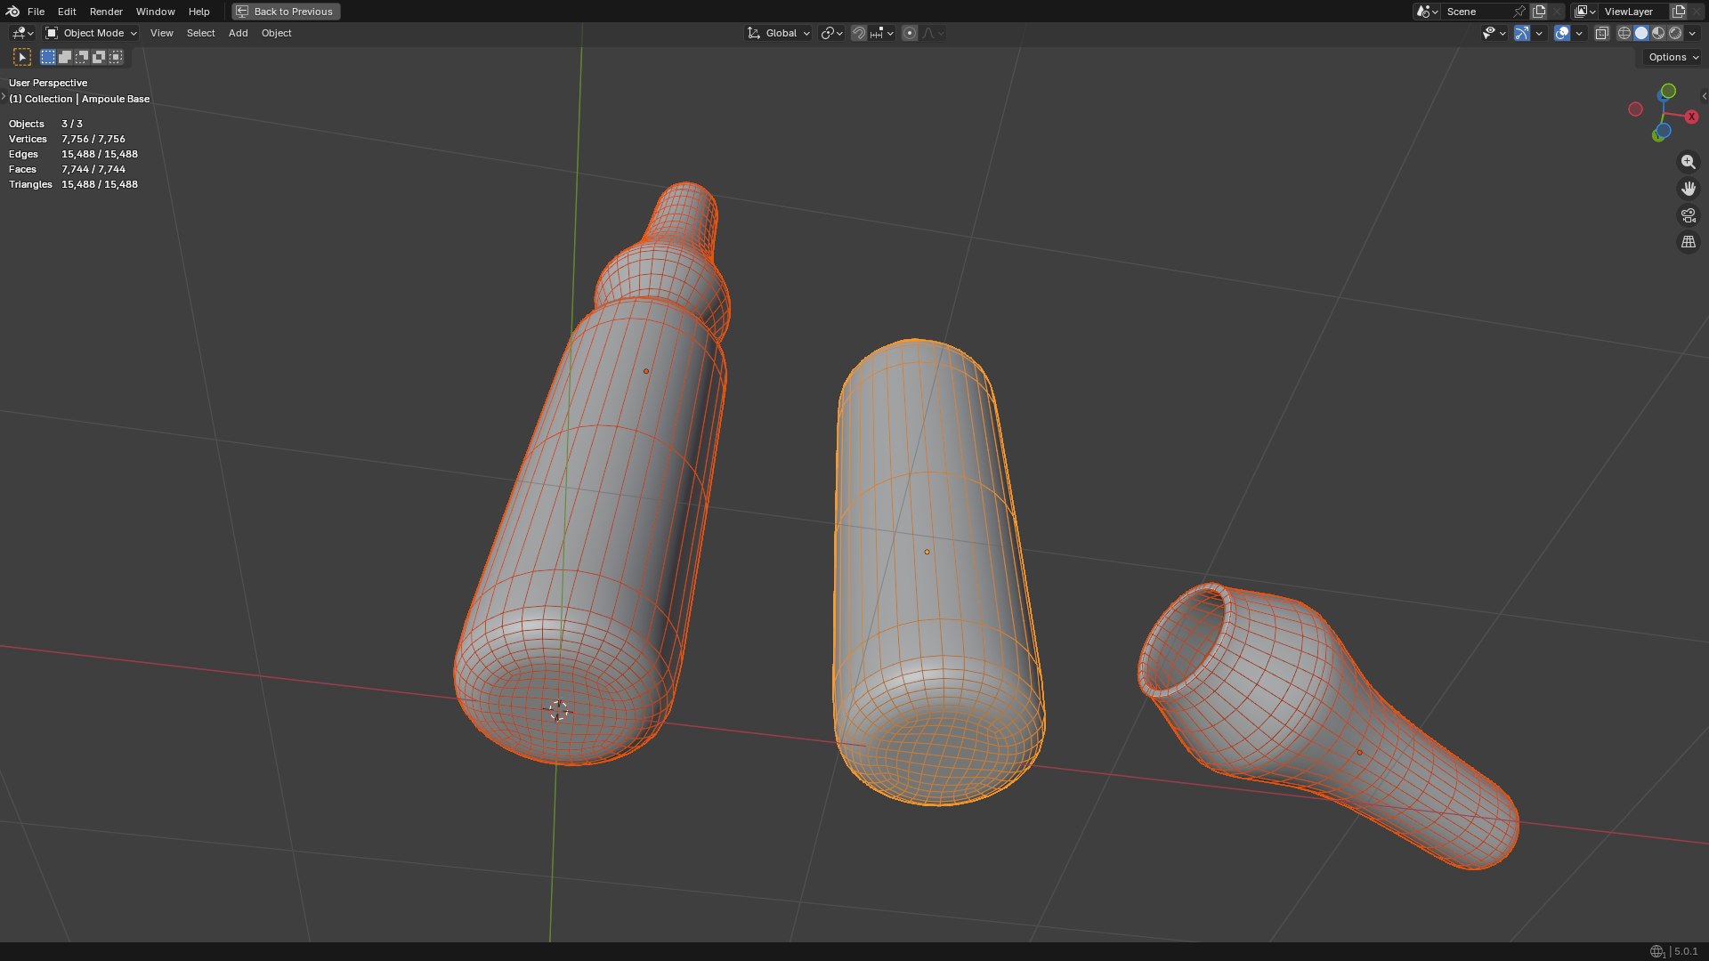The width and height of the screenshot is (1709, 961).
Task: Click the Zoom view magnifier icon
Action: click(1688, 162)
